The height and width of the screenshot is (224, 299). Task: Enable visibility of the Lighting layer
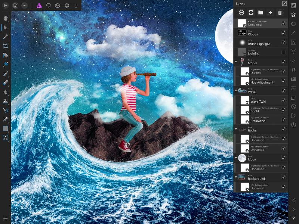click(283, 52)
